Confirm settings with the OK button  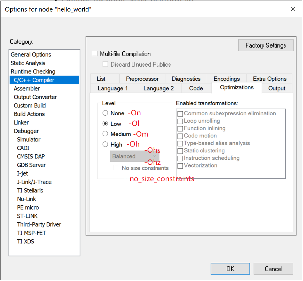[230, 269]
